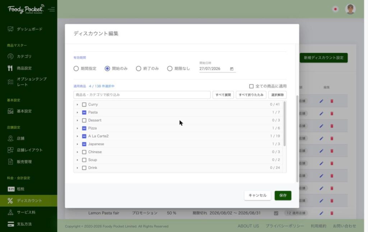Click the 店舗レイアウト grid icon

[10, 150]
